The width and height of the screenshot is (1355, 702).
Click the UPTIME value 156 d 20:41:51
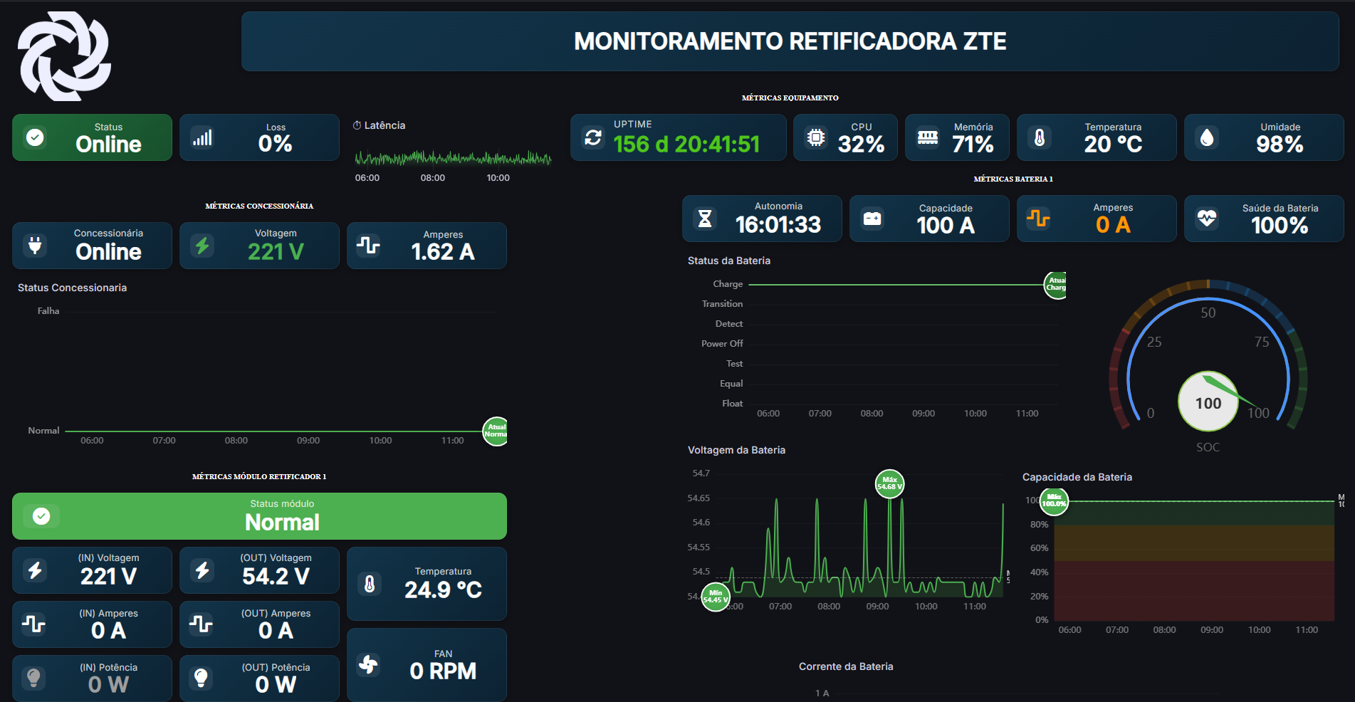click(686, 145)
